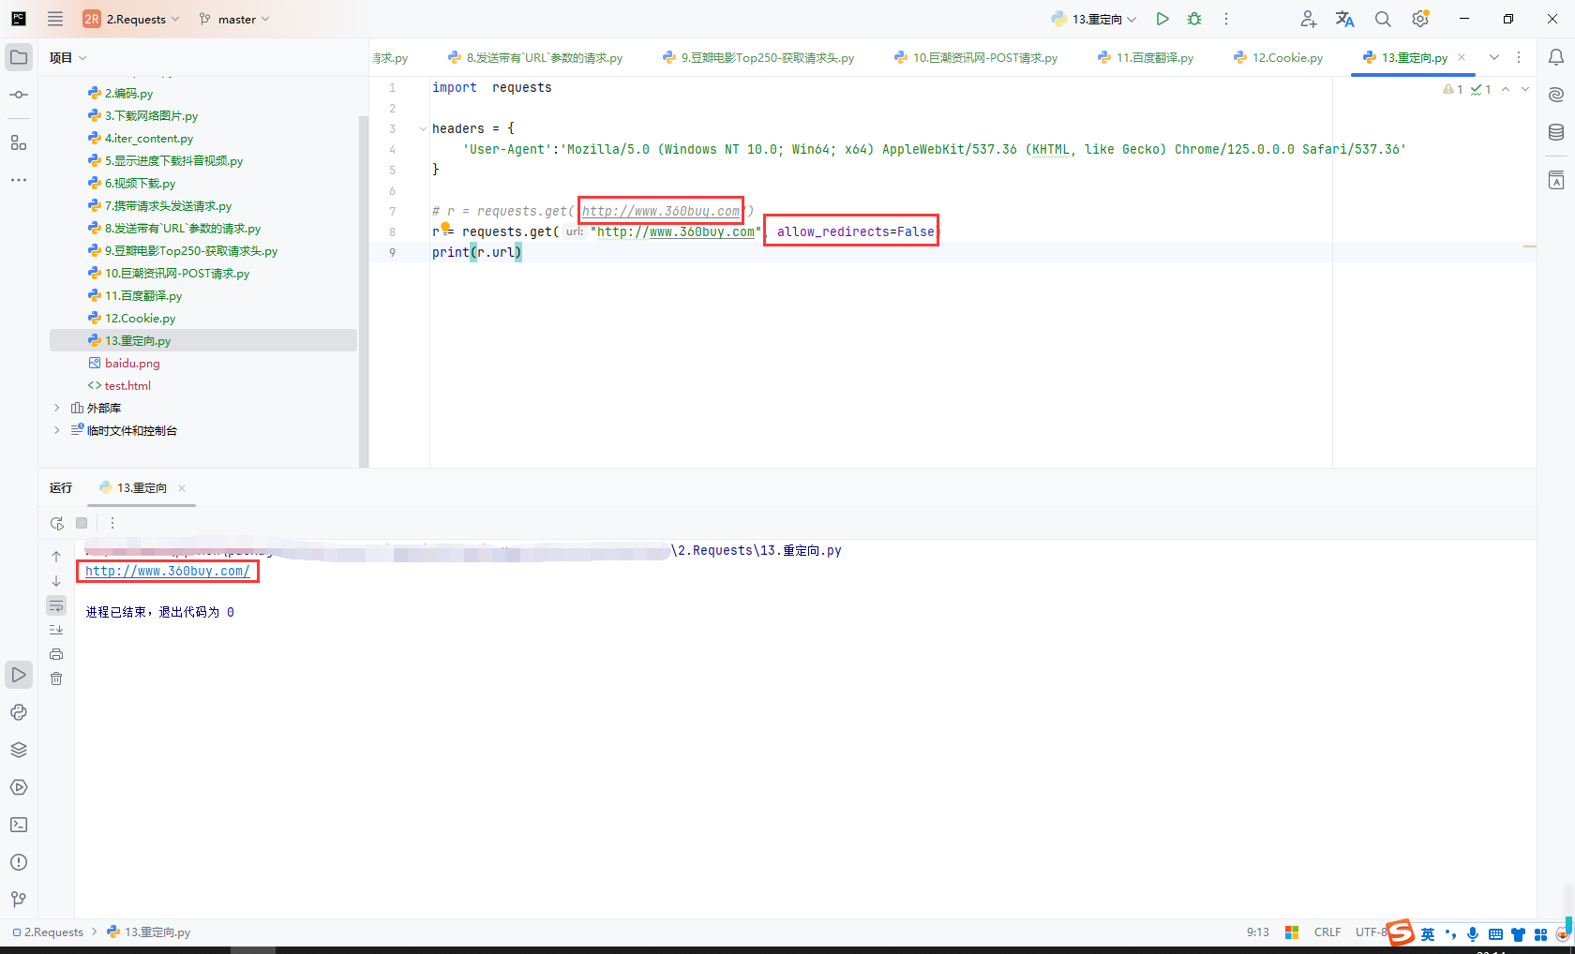Show hidden editor tabs list chevron
This screenshot has height=954, width=1575.
1494,57
